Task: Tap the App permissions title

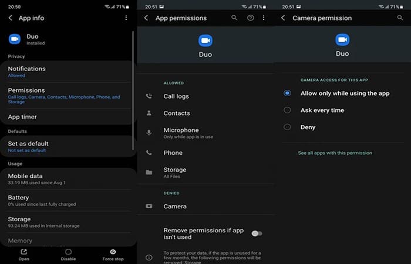Action: coord(181,18)
